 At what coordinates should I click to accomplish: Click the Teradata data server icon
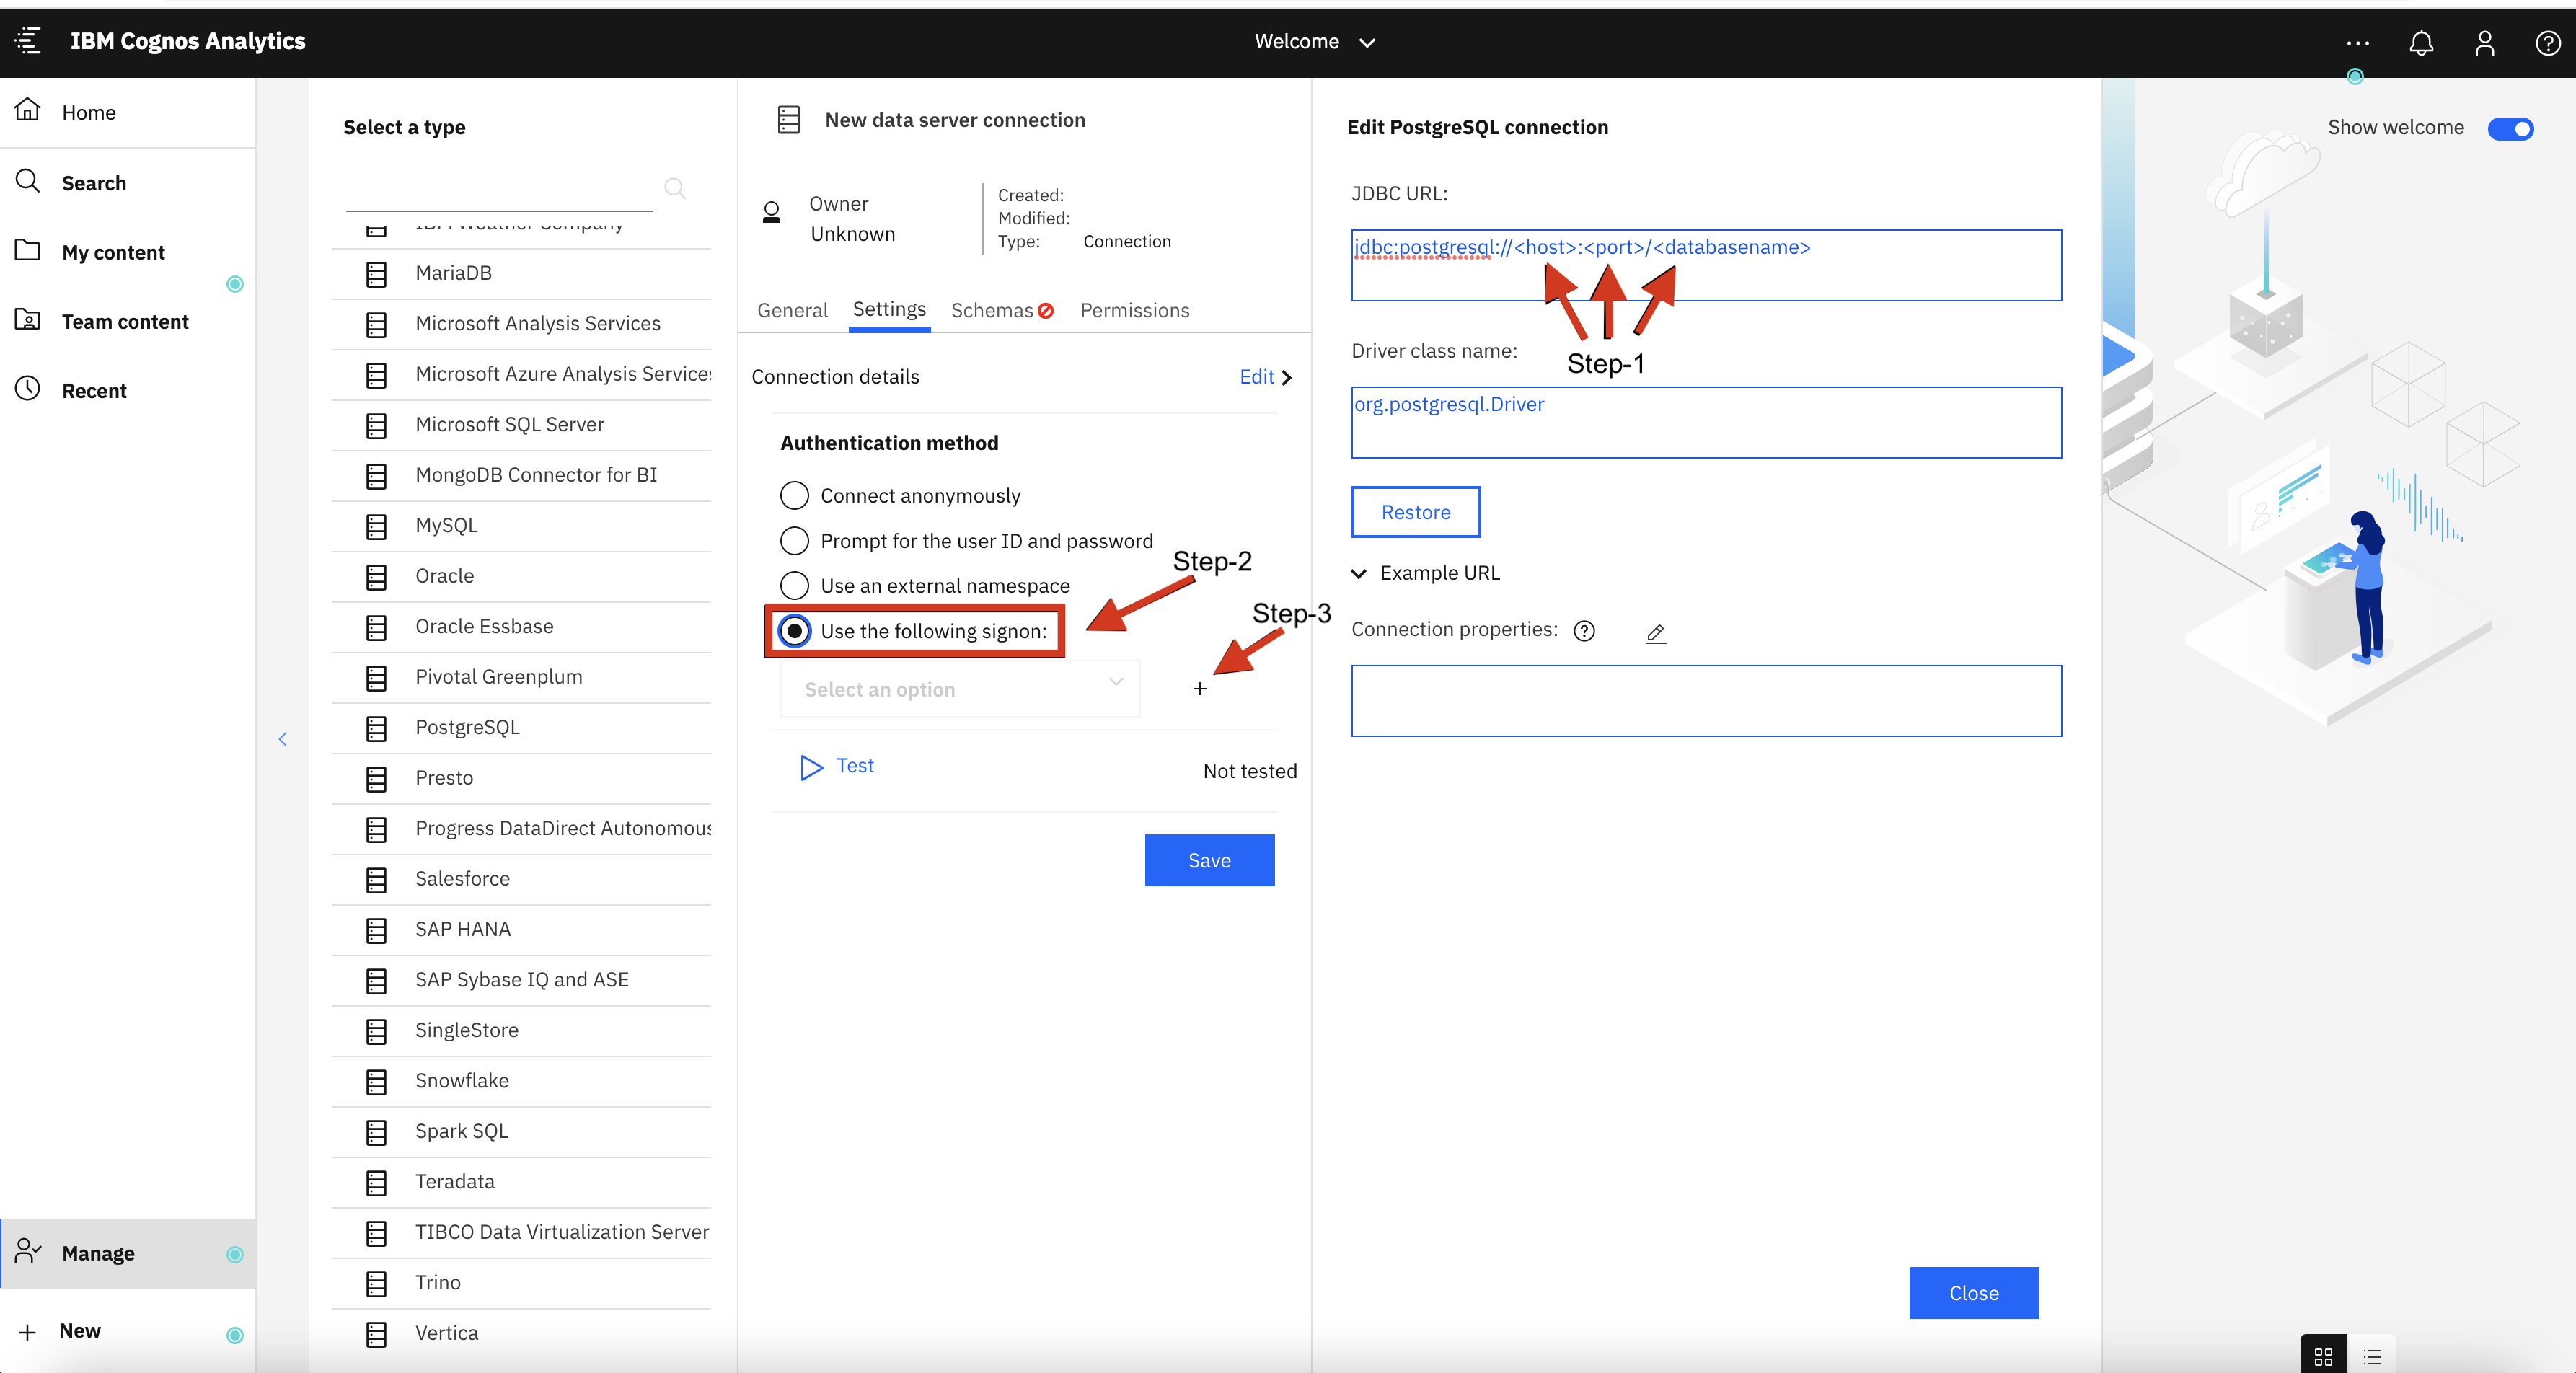[376, 1183]
